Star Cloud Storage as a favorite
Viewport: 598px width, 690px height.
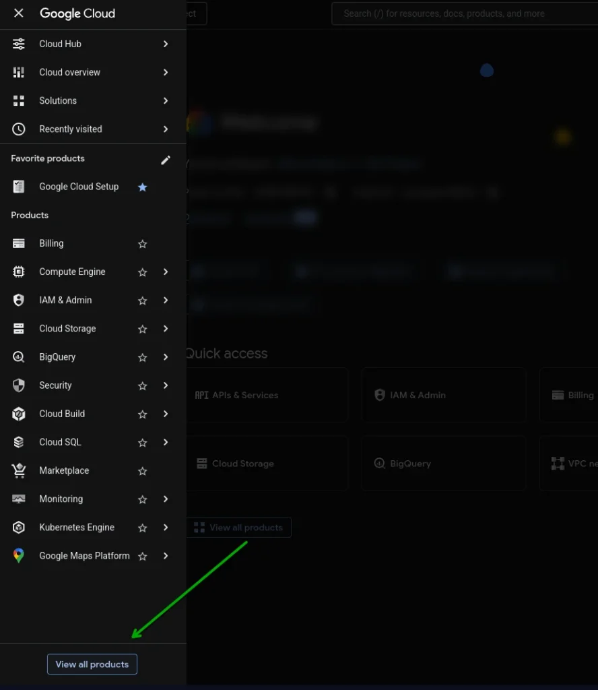coord(142,330)
